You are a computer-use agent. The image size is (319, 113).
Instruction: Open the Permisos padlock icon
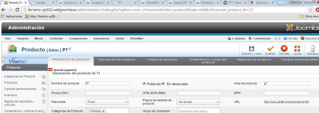(312, 48)
